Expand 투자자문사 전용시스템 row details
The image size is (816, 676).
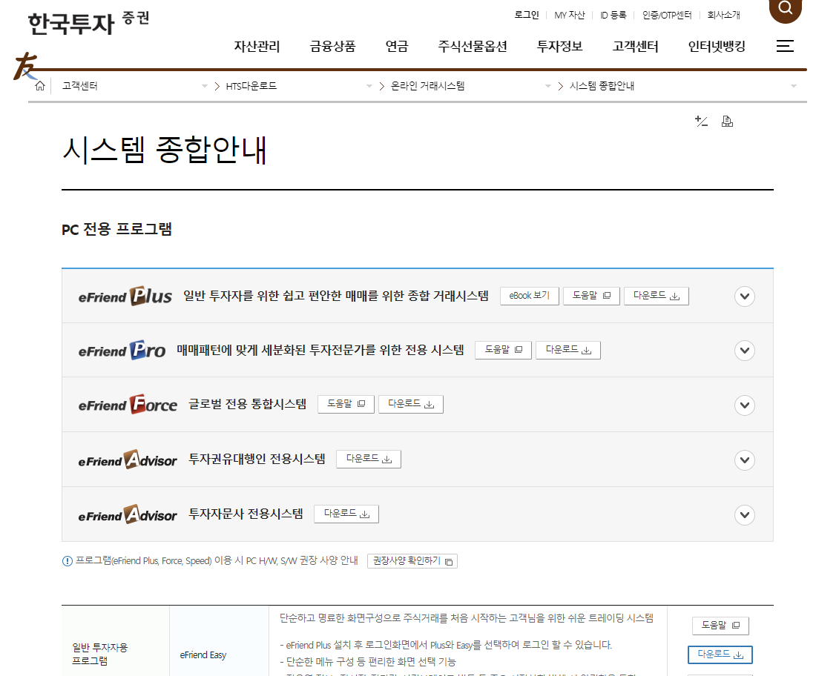(x=745, y=515)
